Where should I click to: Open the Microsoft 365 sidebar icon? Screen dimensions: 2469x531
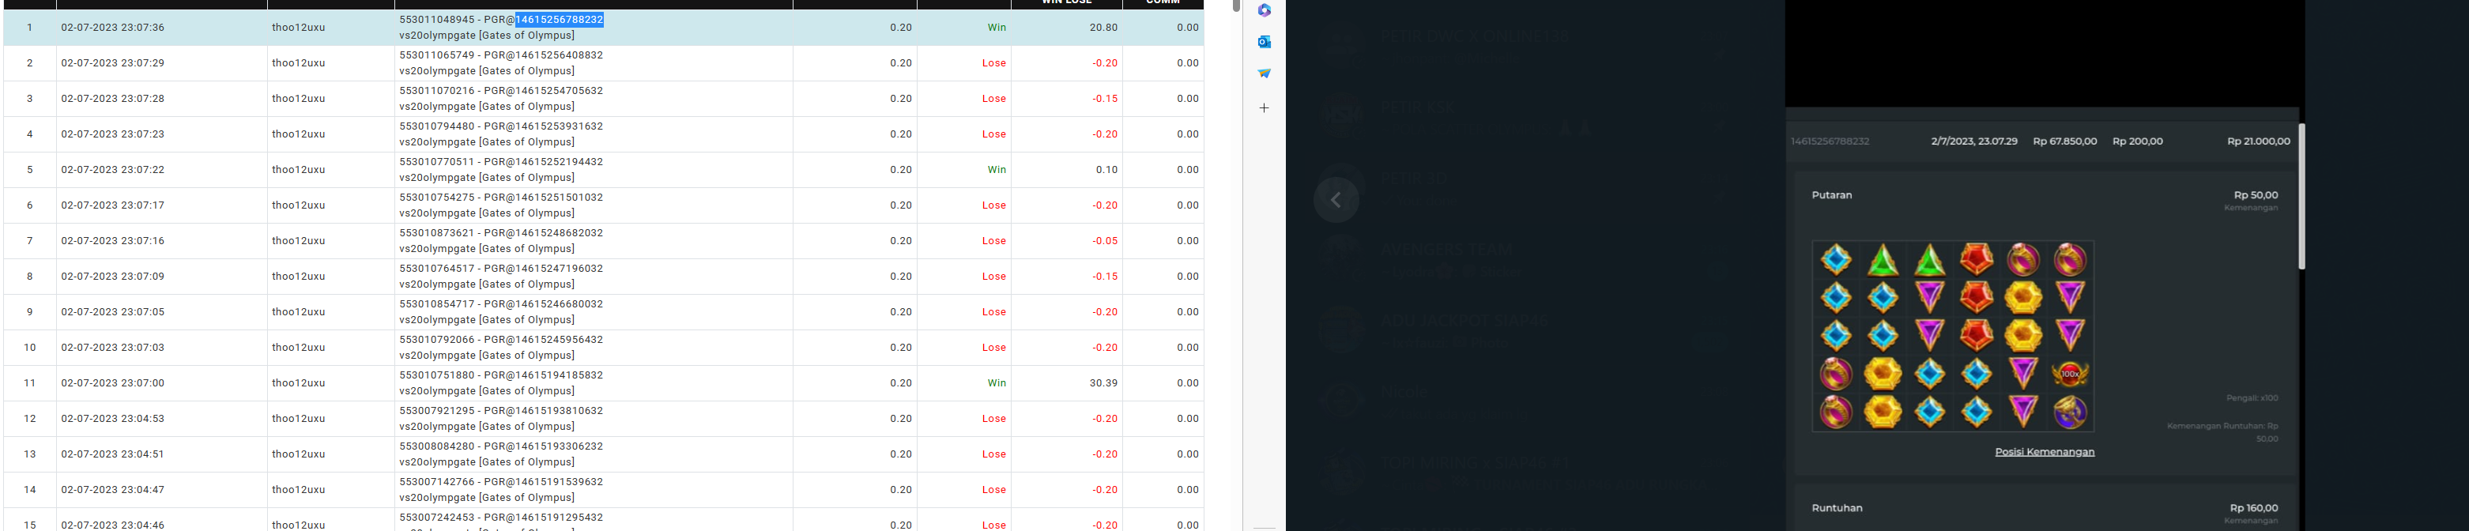point(1265,10)
